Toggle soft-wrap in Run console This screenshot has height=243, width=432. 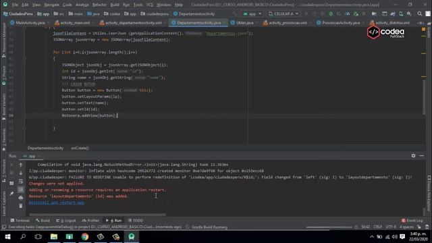[21, 182]
